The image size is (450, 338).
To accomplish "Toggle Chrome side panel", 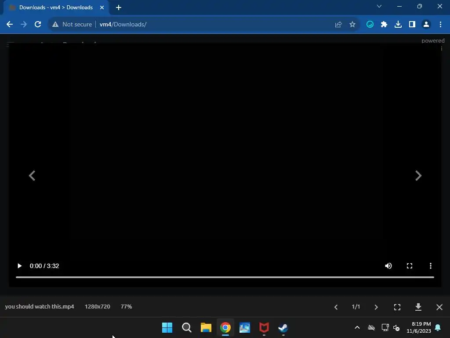I will (412, 25).
